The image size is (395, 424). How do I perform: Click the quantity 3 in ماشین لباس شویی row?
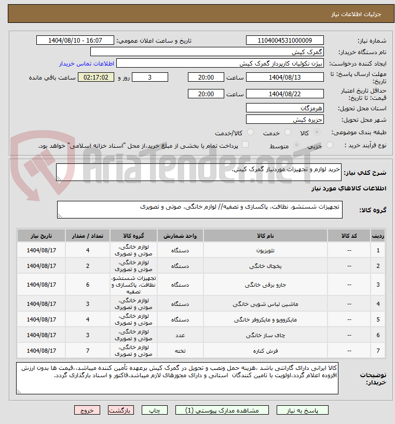tap(88, 304)
